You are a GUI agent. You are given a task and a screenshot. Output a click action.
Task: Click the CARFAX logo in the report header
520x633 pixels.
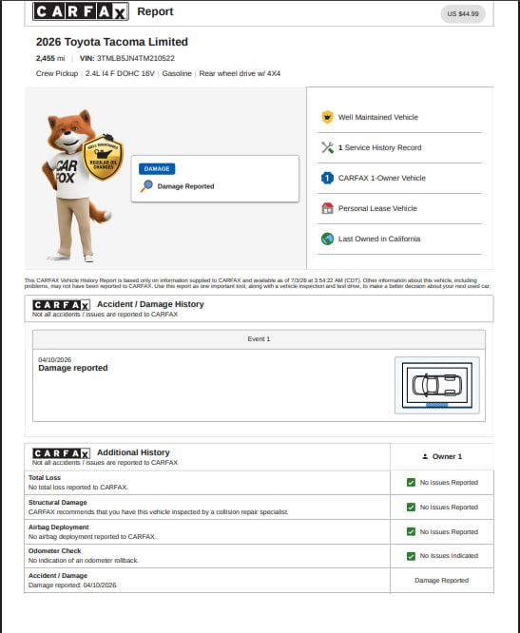click(81, 11)
